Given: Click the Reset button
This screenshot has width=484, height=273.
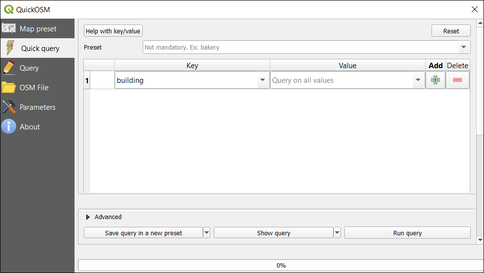Looking at the screenshot, I should (451, 31).
